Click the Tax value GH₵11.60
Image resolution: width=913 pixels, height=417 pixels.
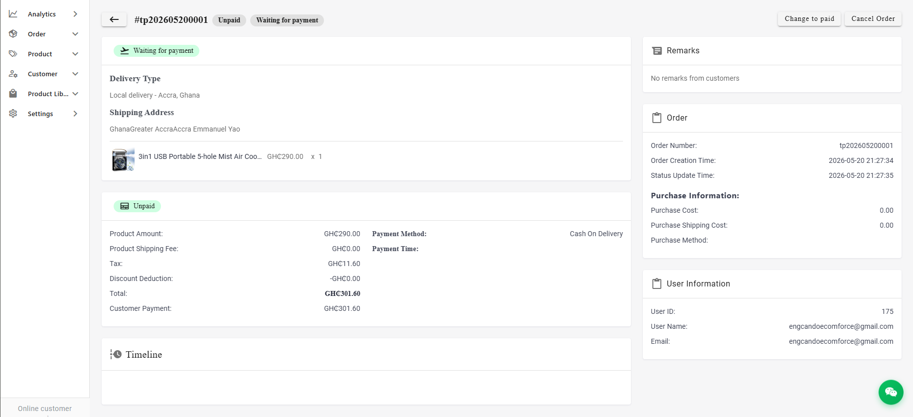tap(344, 264)
